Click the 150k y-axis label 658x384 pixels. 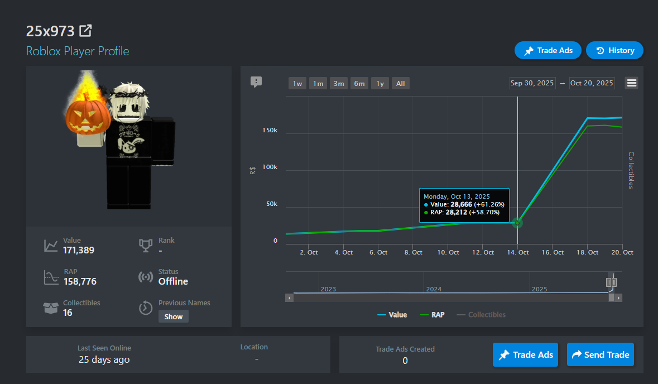270,130
